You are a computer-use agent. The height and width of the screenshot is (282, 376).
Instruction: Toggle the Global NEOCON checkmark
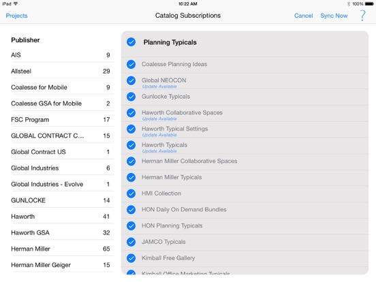(131, 80)
